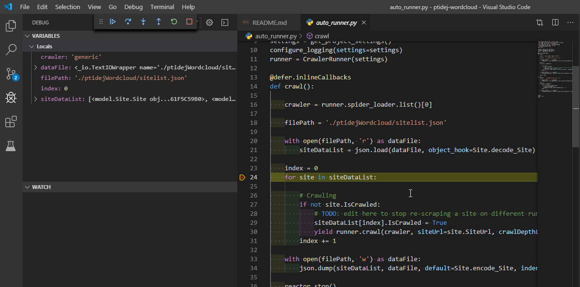The image size is (580, 287).
Task: Click Continue in the debug toolbar
Action: point(113,22)
